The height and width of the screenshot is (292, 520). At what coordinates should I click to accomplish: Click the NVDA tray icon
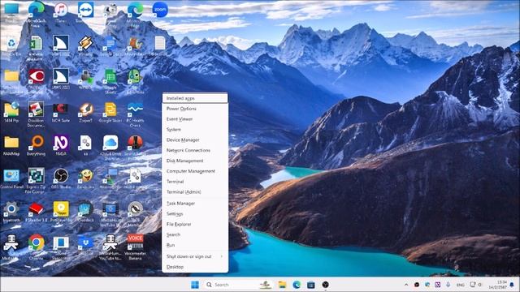(437, 285)
